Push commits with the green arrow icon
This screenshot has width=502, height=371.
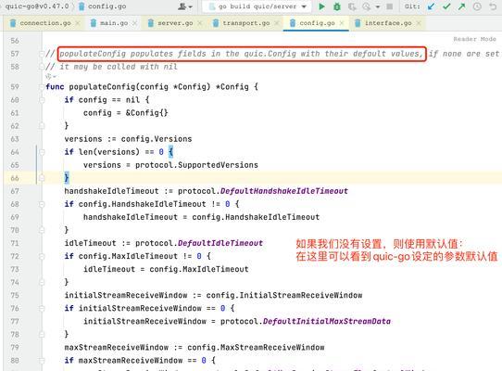coord(461,6)
